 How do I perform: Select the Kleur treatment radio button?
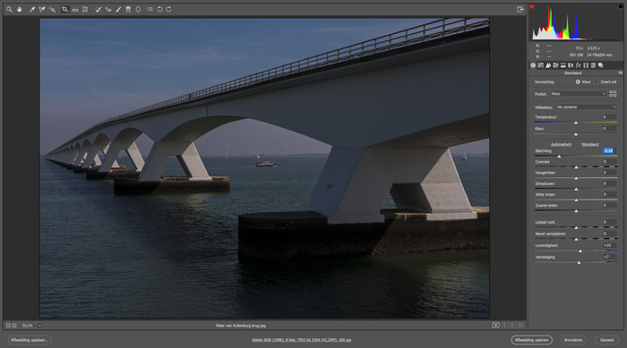[578, 82]
